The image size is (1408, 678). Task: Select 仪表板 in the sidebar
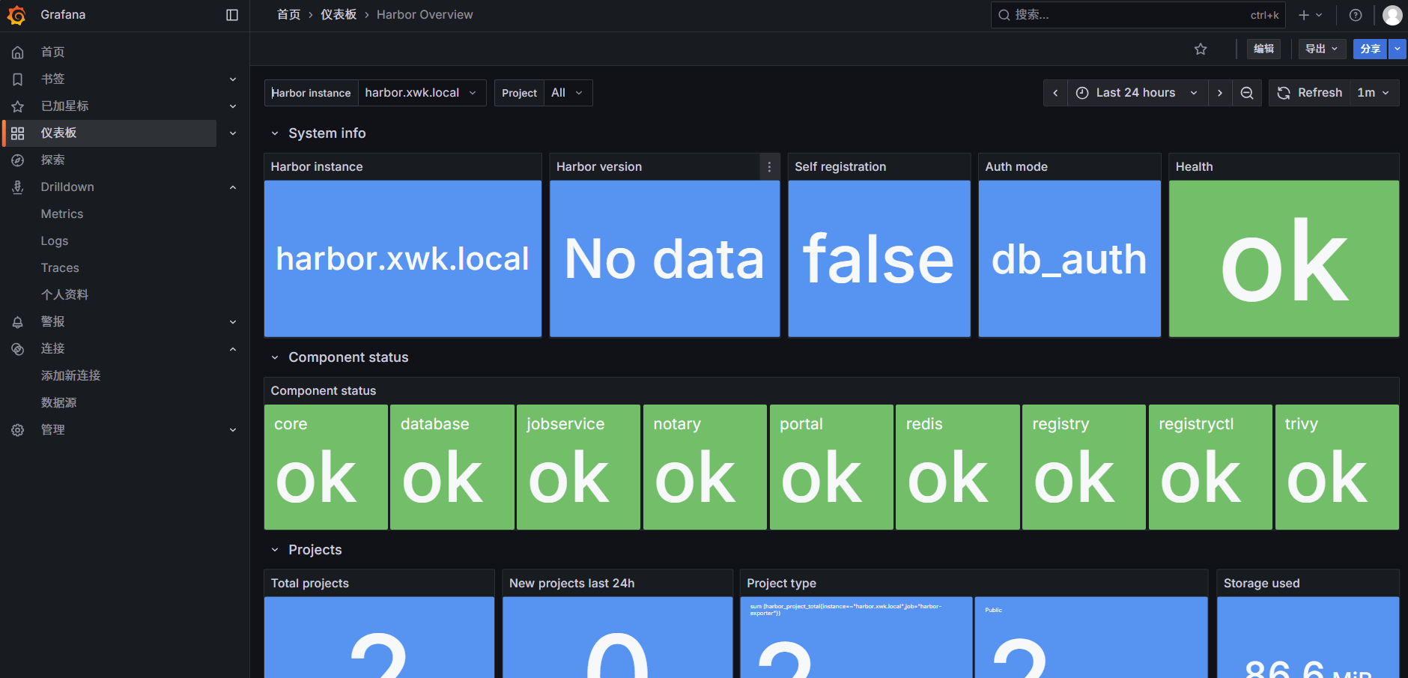click(x=59, y=133)
